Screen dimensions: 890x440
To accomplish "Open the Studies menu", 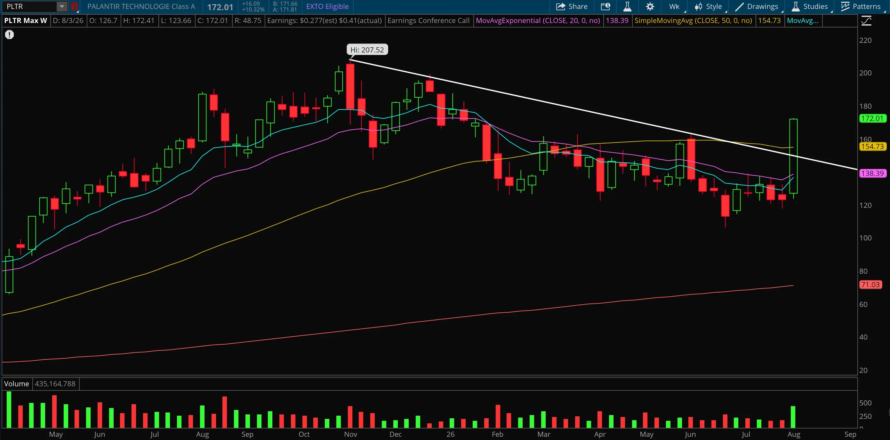I will tap(811, 6).
